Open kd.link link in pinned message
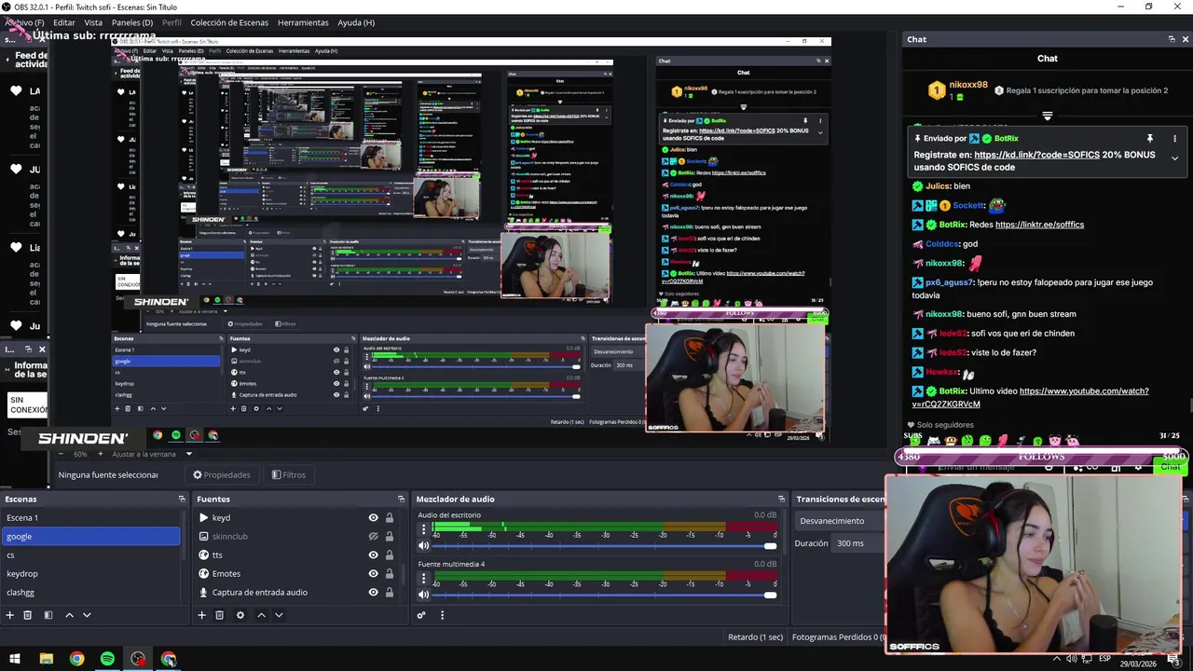1193x671 pixels. tap(1036, 155)
